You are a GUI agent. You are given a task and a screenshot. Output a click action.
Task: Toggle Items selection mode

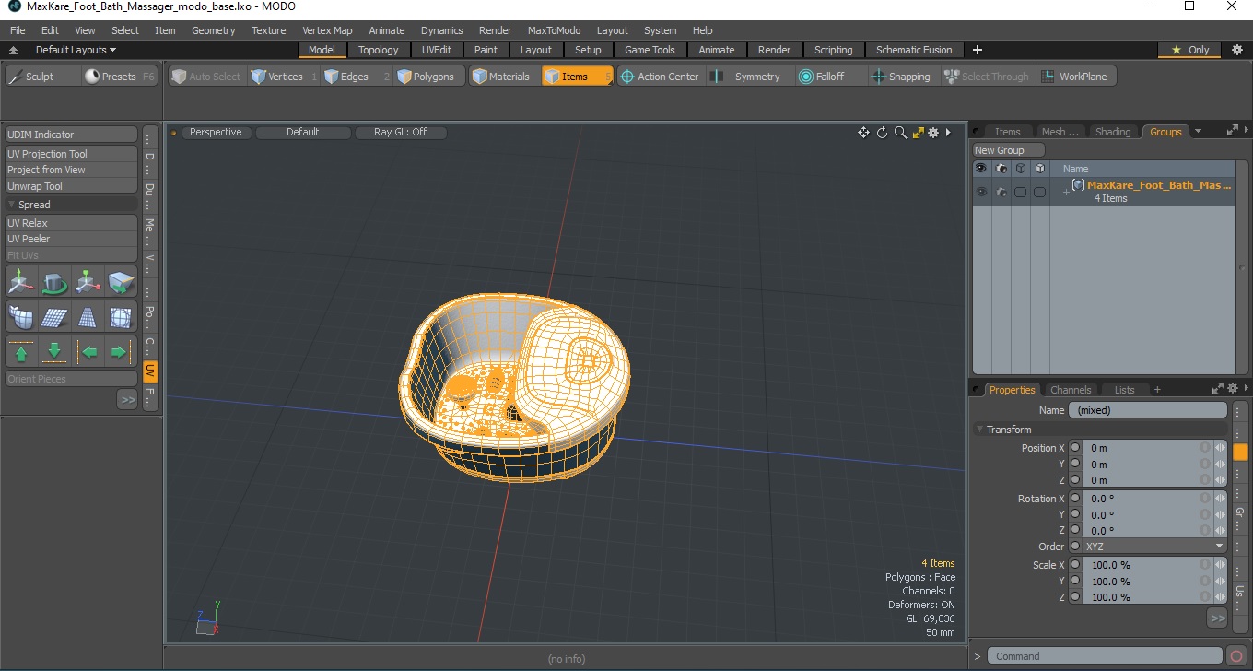[577, 77]
